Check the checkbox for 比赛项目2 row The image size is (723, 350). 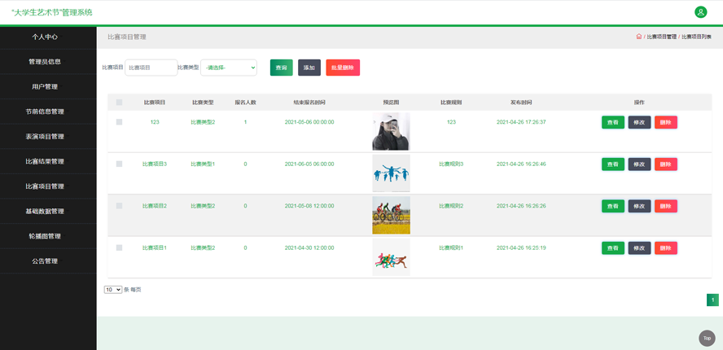(x=119, y=206)
